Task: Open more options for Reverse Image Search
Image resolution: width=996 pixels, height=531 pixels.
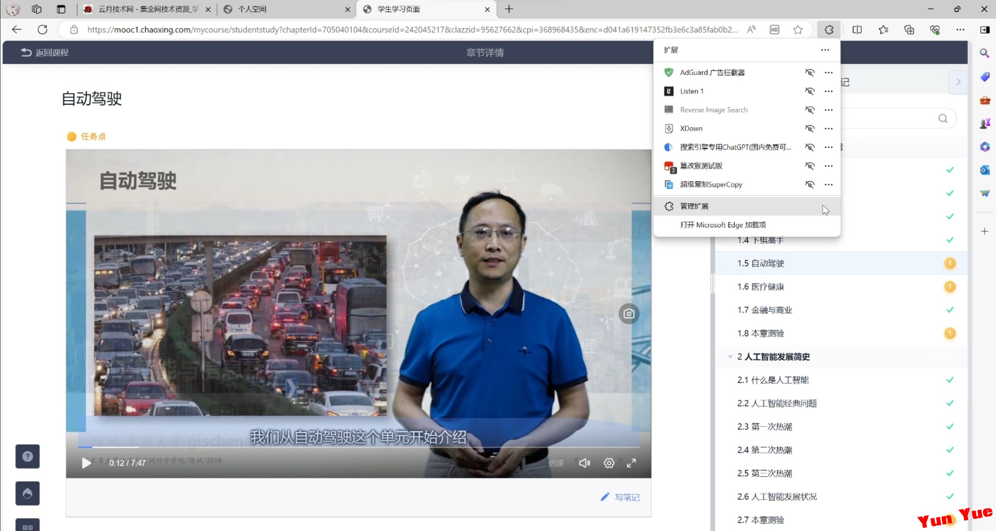Action: click(x=828, y=110)
